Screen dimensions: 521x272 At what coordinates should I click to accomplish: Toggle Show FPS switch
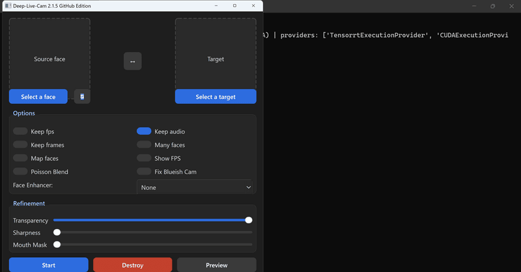point(144,158)
